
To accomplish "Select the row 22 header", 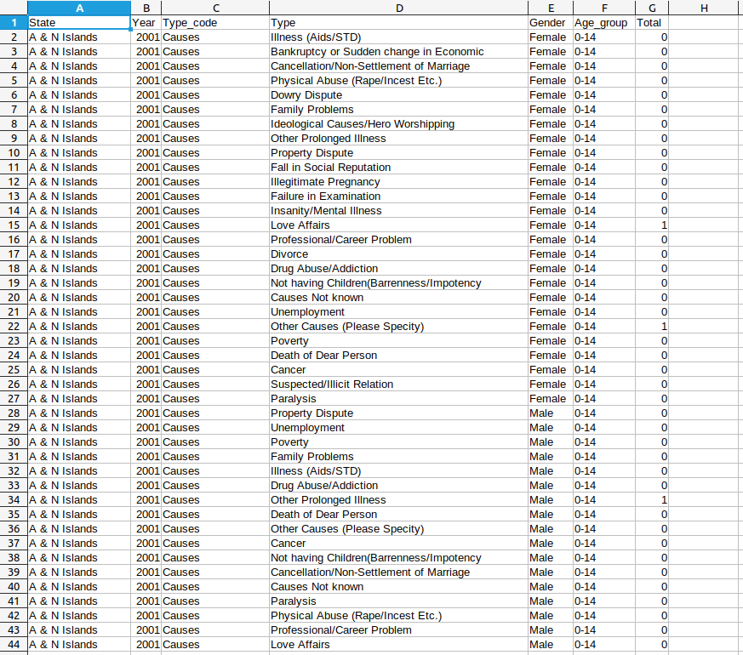I will tap(14, 327).
